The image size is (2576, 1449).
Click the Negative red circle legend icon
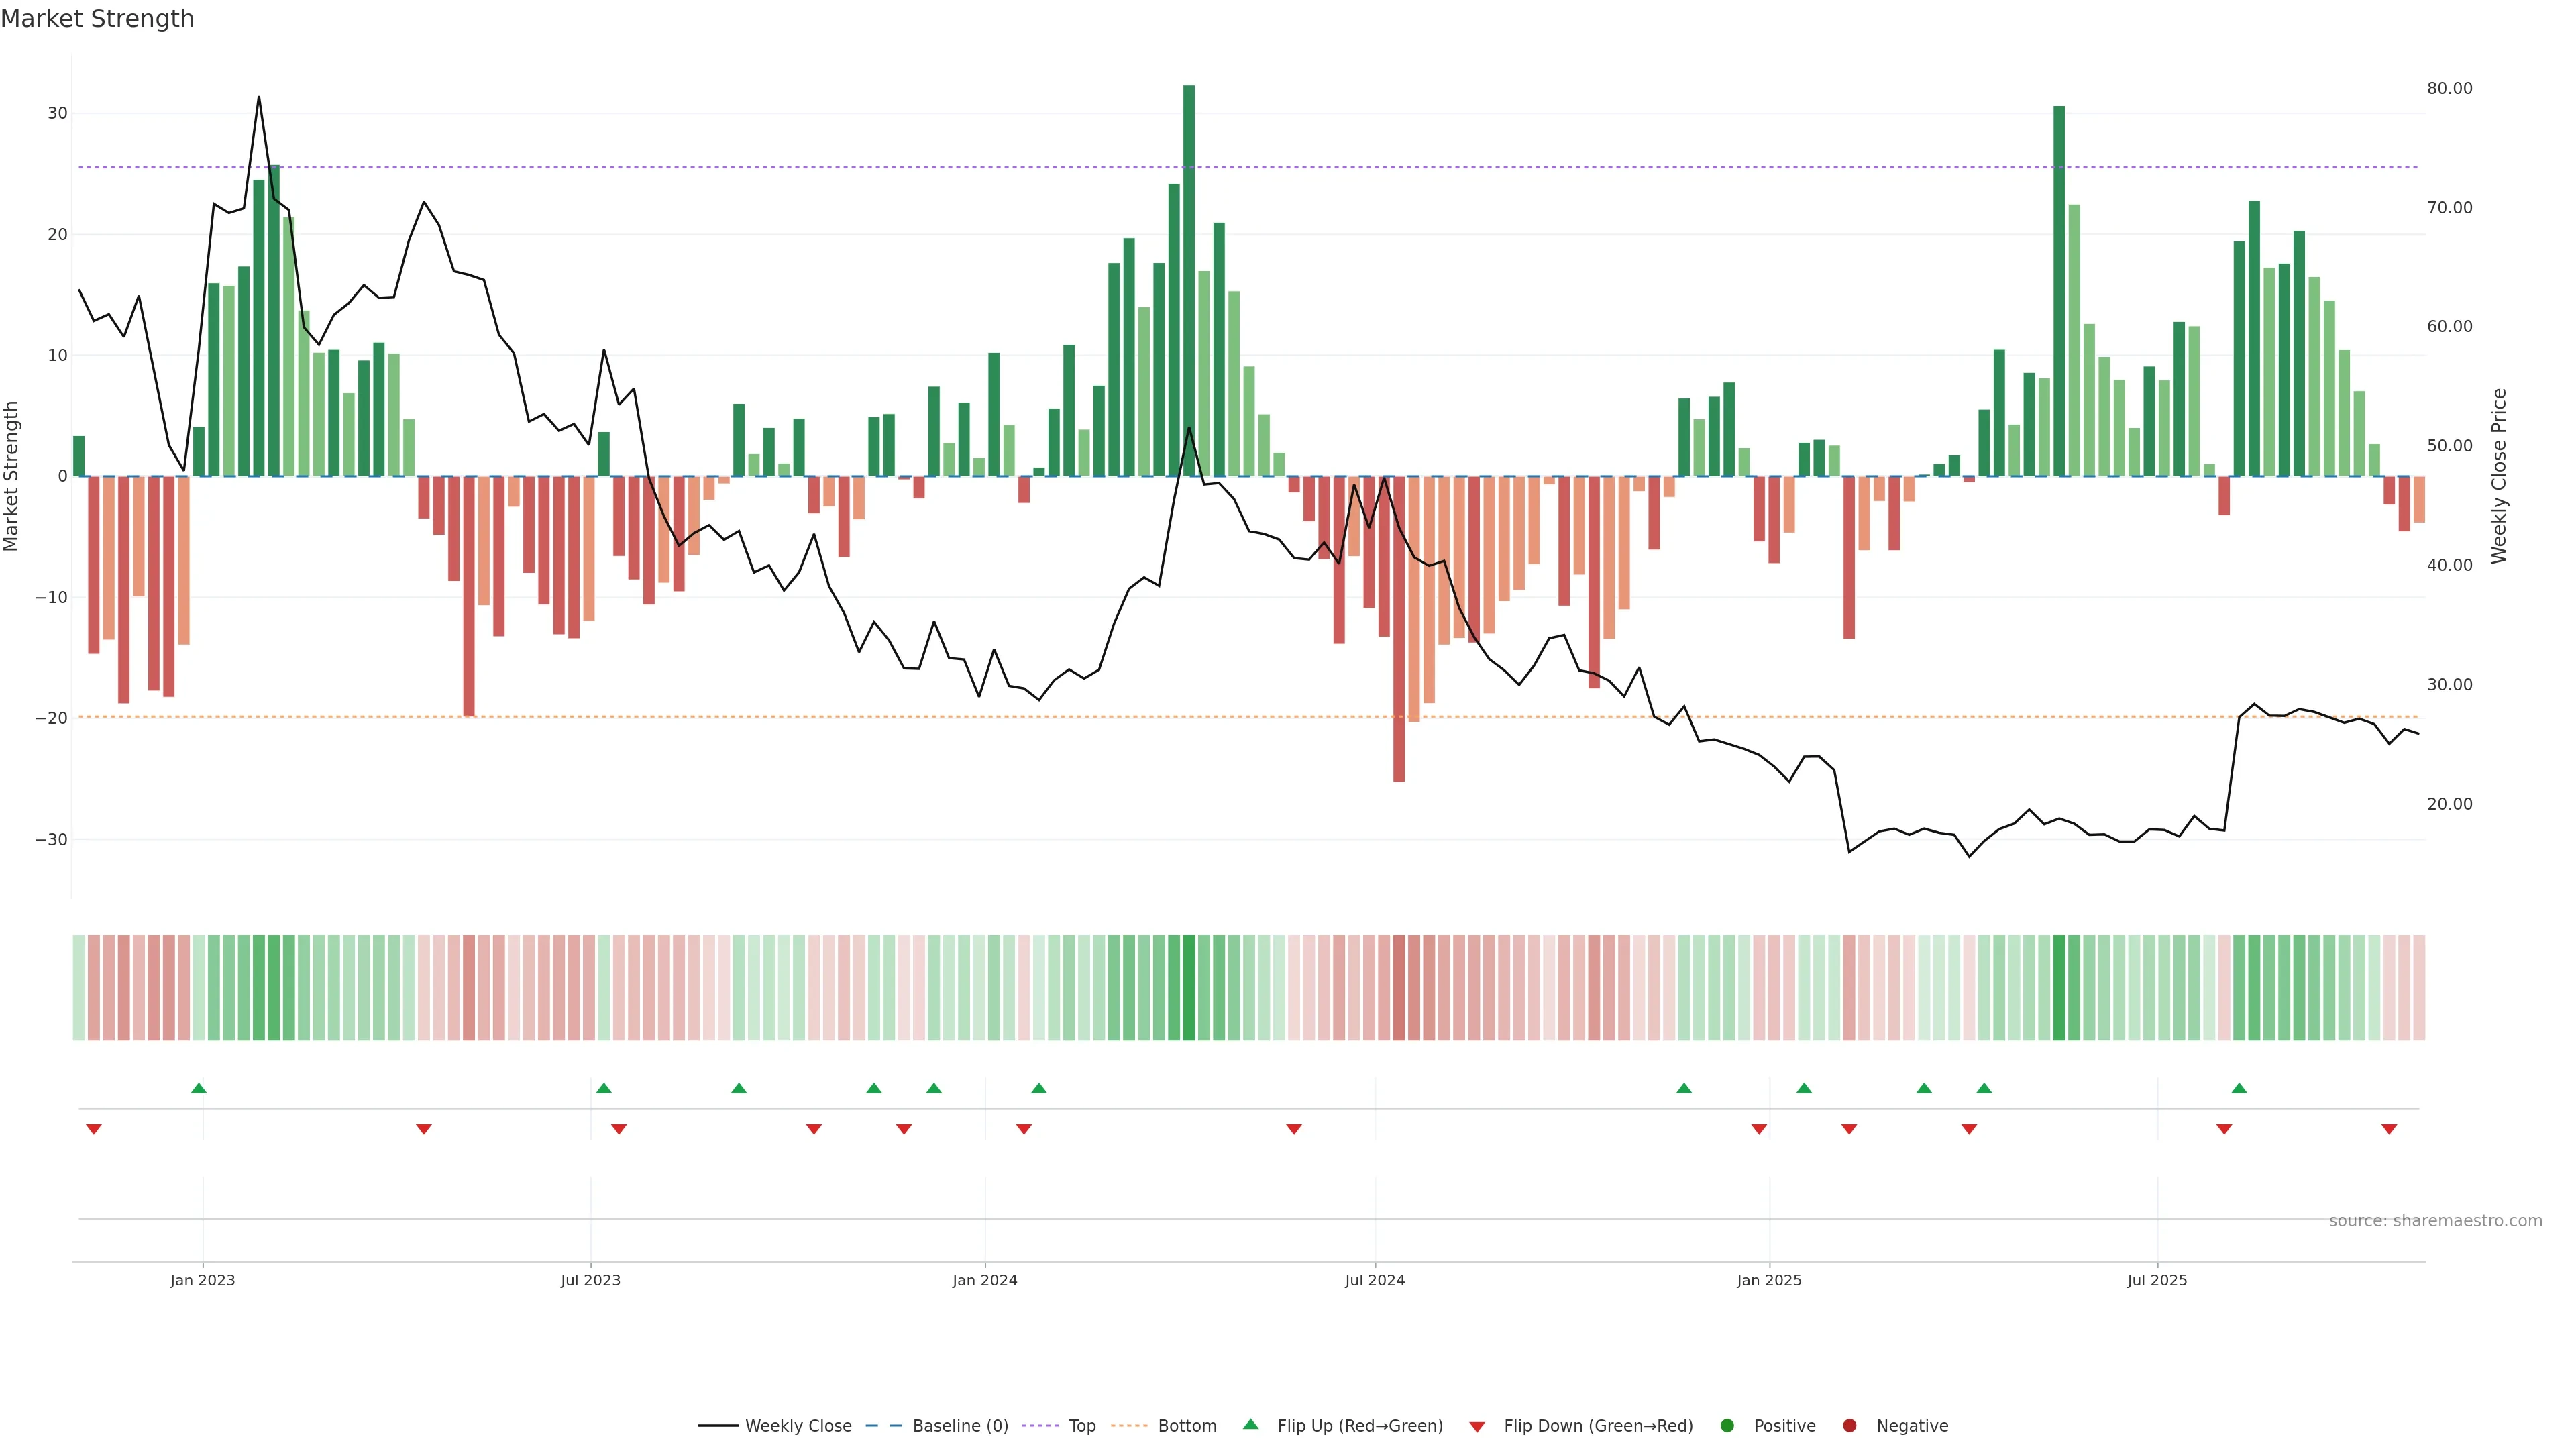tap(1849, 1425)
